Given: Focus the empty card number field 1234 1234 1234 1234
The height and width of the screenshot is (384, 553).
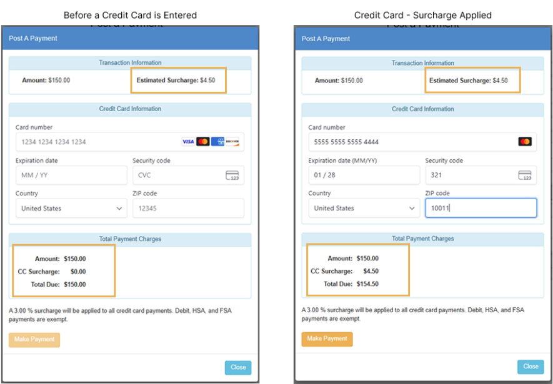Looking at the screenshot, I should coord(130,142).
